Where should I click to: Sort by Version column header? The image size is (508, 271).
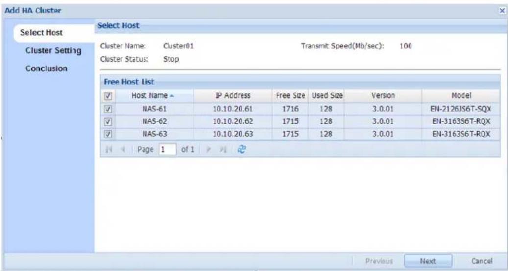[383, 96]
